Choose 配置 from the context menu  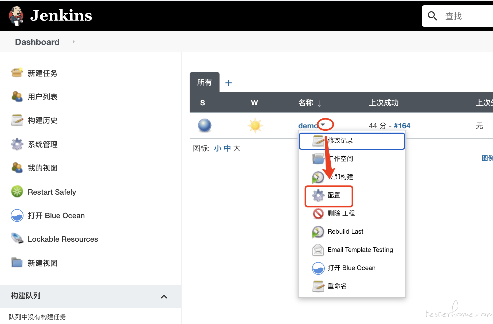(x=352, y=195)
